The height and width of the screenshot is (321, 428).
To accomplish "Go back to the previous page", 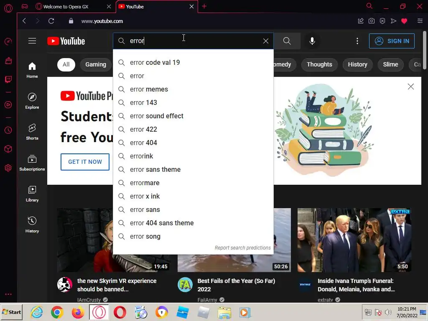I will (24, 21).
